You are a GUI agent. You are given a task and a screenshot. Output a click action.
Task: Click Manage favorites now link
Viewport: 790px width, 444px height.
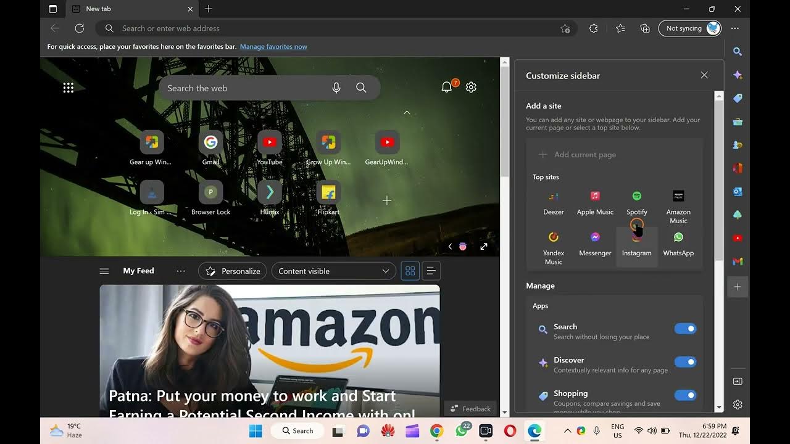tap(273, 47)
